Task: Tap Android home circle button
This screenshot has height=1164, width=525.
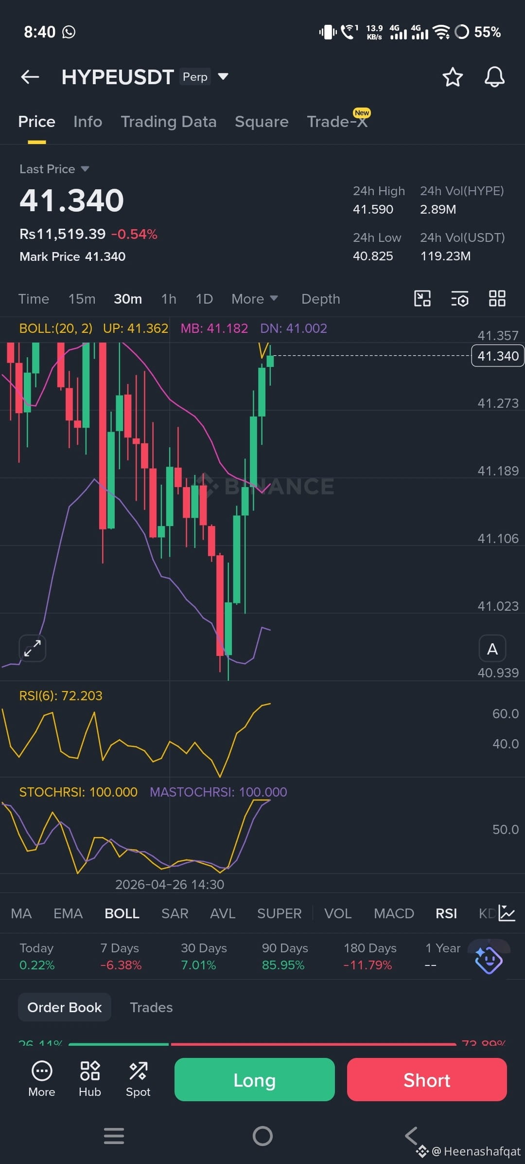Action: coord(262,1136)
